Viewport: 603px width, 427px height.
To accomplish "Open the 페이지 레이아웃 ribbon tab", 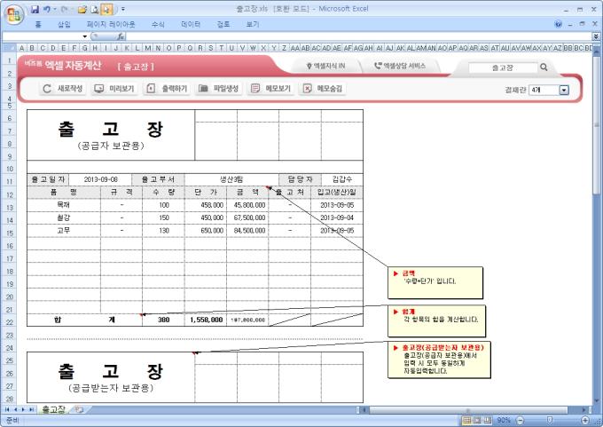I will [111, 24].
